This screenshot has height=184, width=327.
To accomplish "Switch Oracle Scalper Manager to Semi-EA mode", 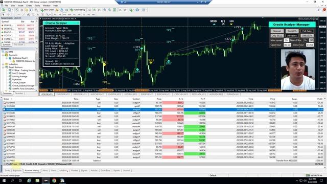I will pos(292,31).
